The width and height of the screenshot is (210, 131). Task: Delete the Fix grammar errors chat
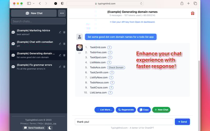point(64,67)
